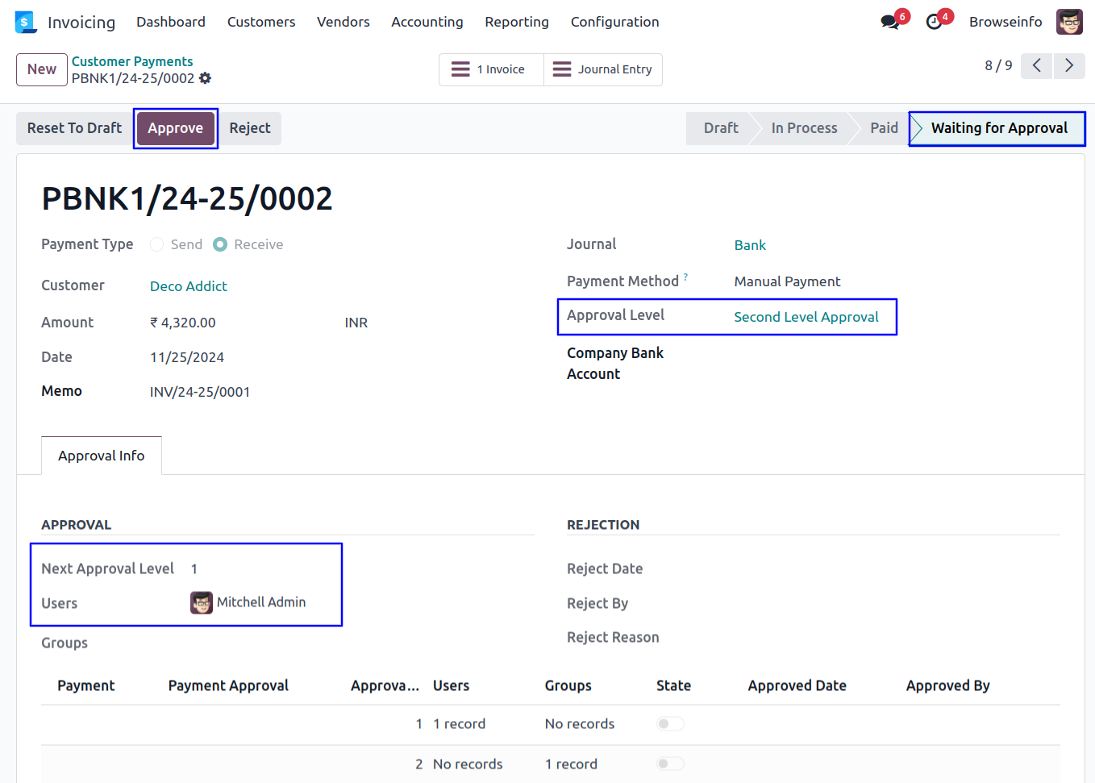Image resolution: width=1095 pixels, height=783 pixels.
Task: Select the Send payment type radio
Action: coord(157,244)
